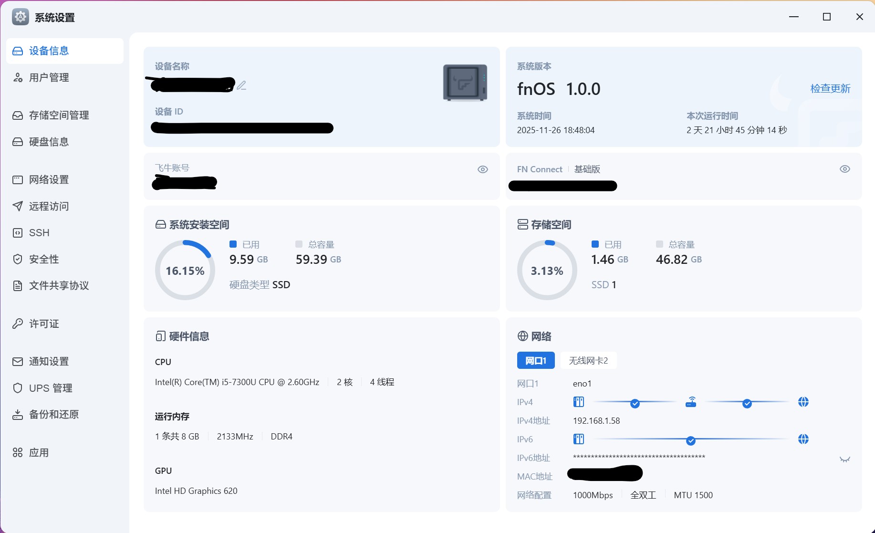Image resolution: width=875 pixels, height=533 pixels.
Task: Click the internet globe icon in IPv4 row
Action: tap(803, 402)
